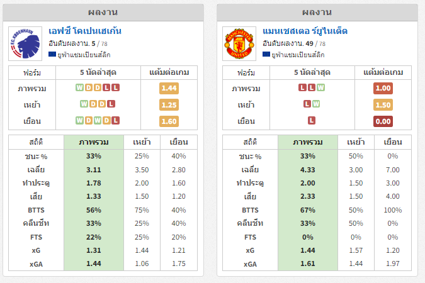Click the green W badge in Manchester United's ภาพรวม form row
The width and height of the screenshot is (425, 283).
click(320, 87)
